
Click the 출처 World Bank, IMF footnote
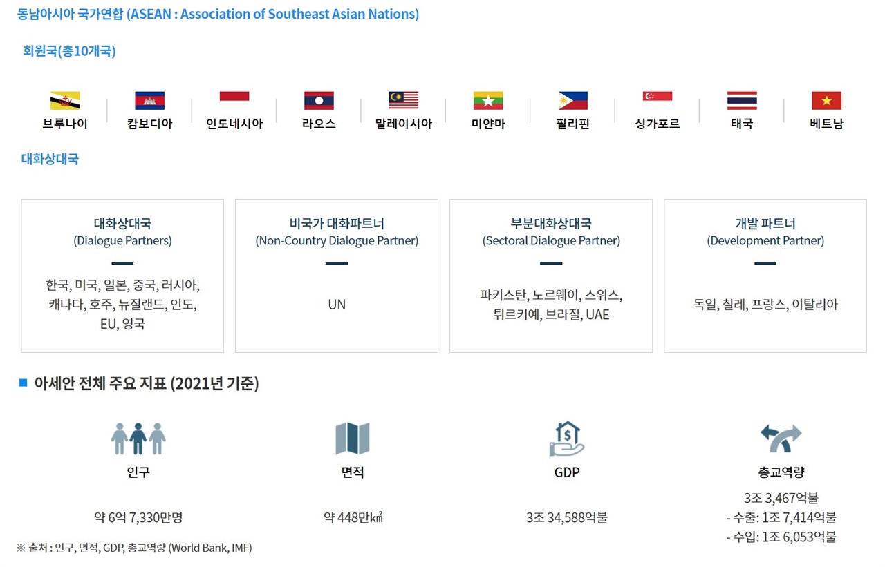134,548
